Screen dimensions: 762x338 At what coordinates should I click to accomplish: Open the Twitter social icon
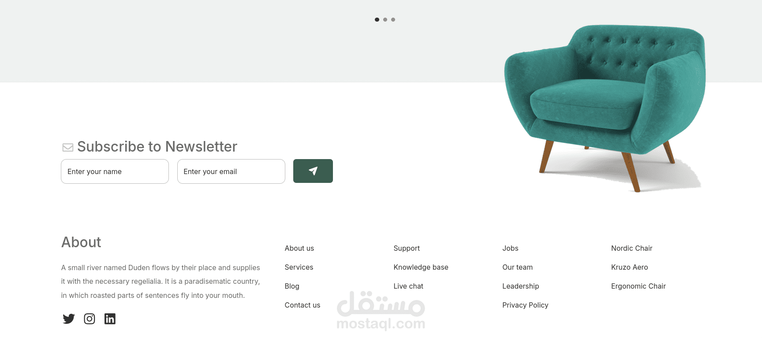pos(69,319)
